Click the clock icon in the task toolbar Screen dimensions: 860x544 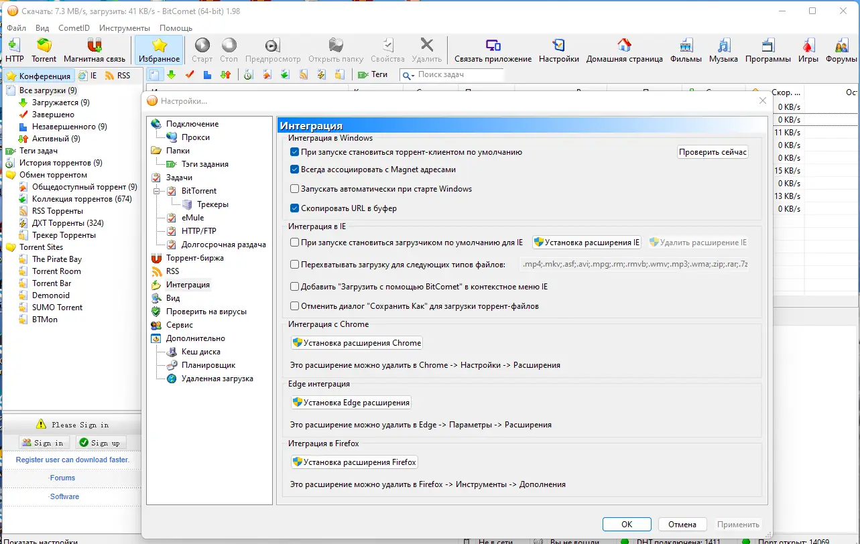pos(248,75)
